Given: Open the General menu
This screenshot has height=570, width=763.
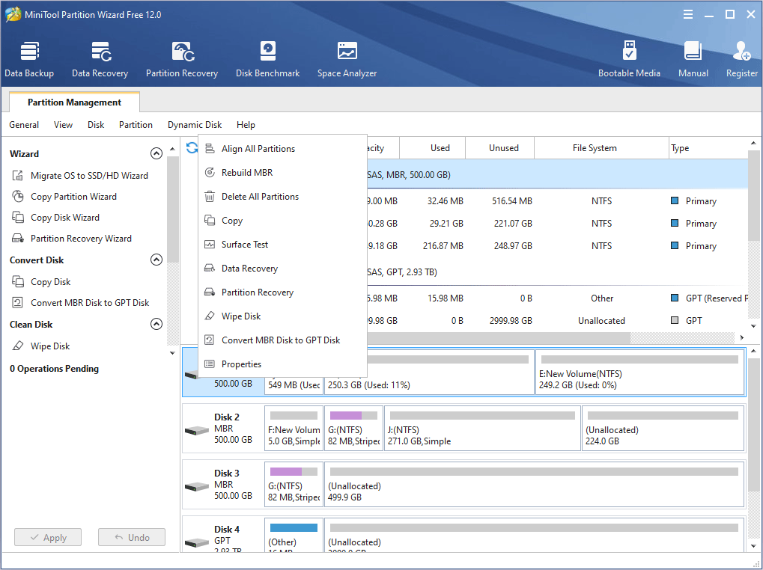Looking at the screenshot, I should coord(24,125).
